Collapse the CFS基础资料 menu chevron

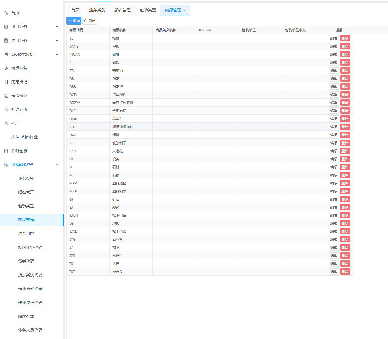[x=57, y=165]
